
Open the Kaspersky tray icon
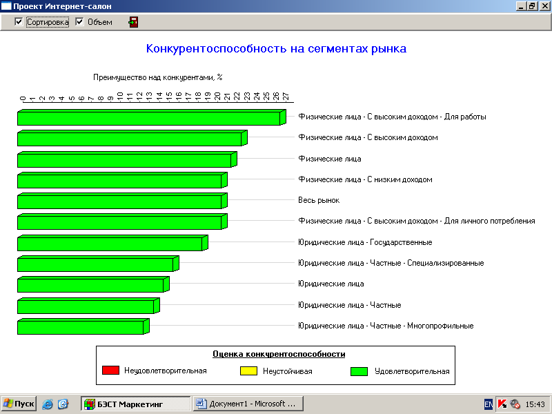pyautogui.click(x=502, y=404)
